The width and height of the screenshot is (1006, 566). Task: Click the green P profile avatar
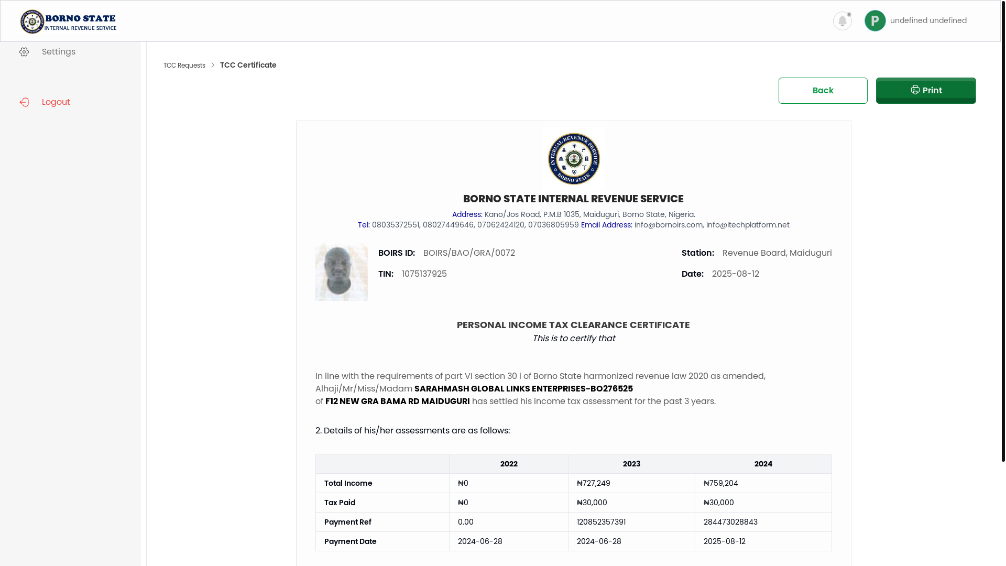pyautogui.click(x=875, y=21)
